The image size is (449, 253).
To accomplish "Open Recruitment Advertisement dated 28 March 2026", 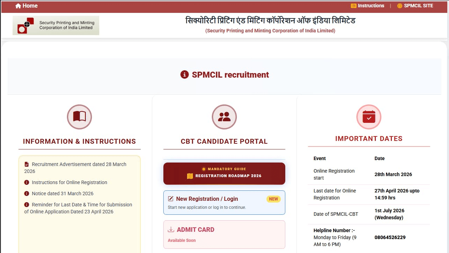I will point(75,168).
